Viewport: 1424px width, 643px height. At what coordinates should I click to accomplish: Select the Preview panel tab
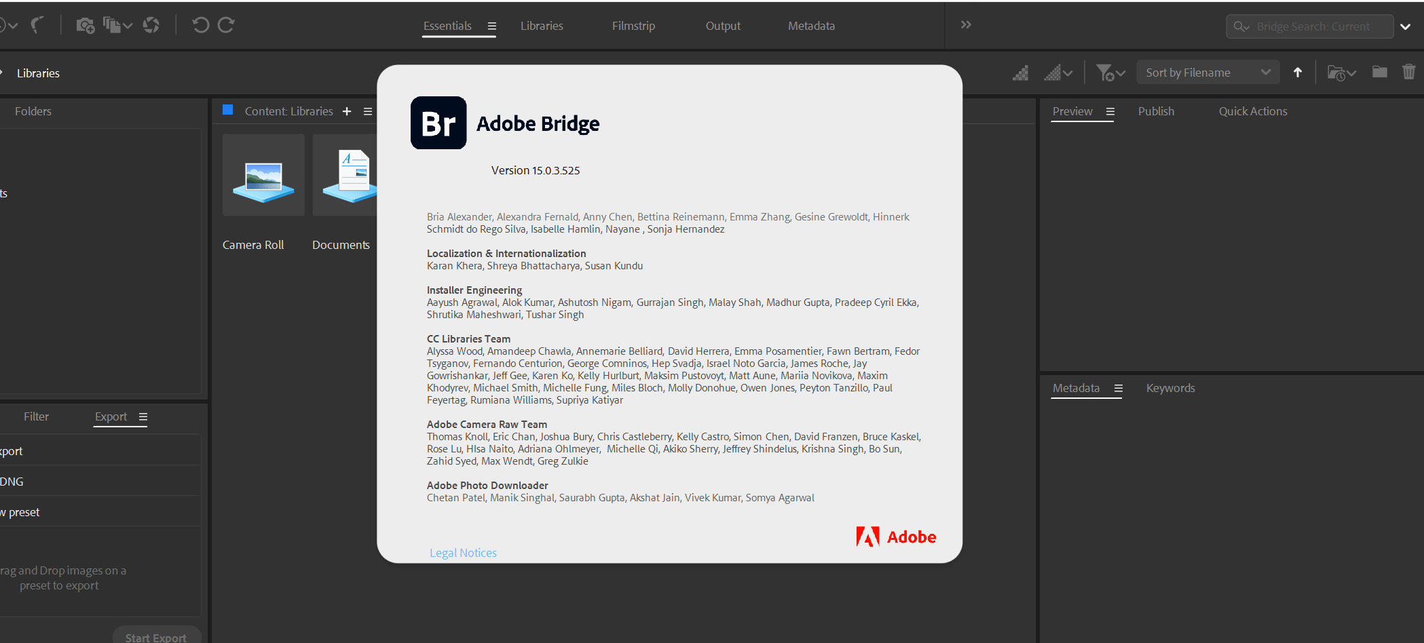click(x=1072, y=111)
